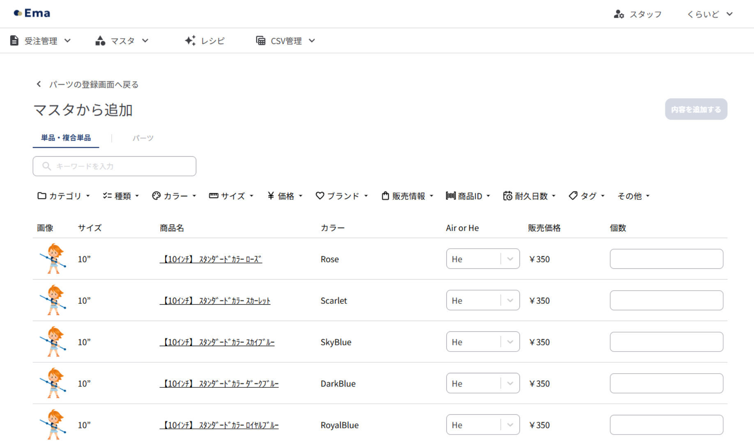Open Air or He dropdown for SkyBlue
754x444 pixels.
point(483,342)
